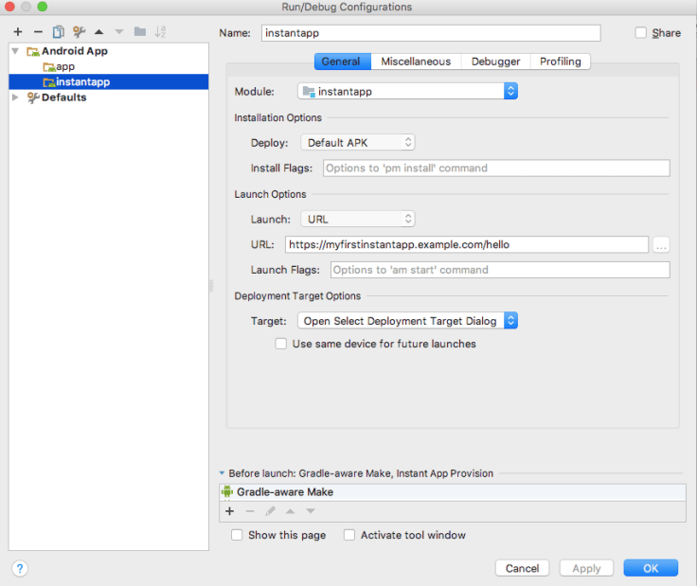Expand the Defaults tree node
697x586 pixels.
click(15, 98)
